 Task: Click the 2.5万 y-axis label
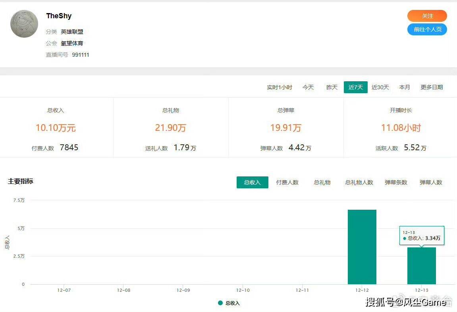tap(19, 256)
